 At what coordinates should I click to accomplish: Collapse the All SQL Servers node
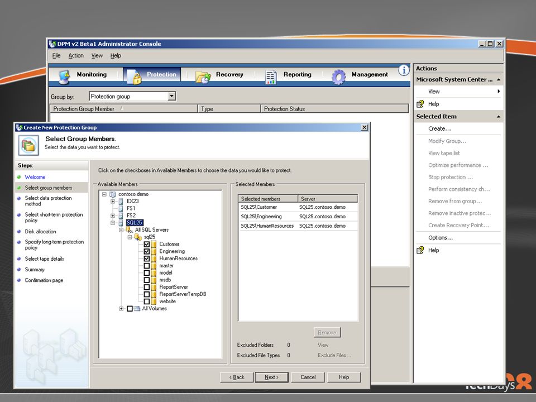point(121,230)
